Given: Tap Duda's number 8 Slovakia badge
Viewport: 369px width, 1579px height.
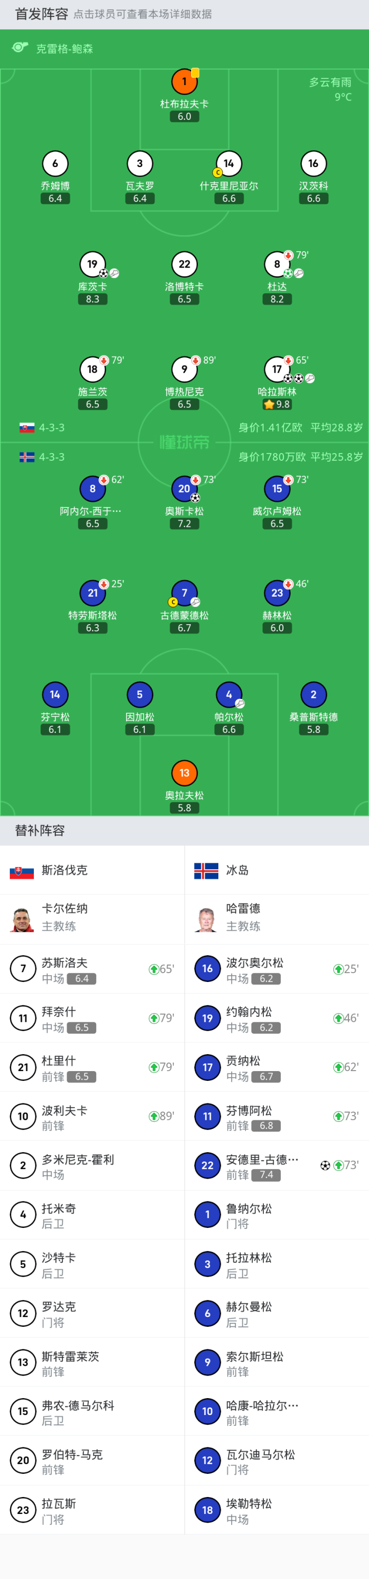Looking at the screenshot, I should [x=276, y=264].
